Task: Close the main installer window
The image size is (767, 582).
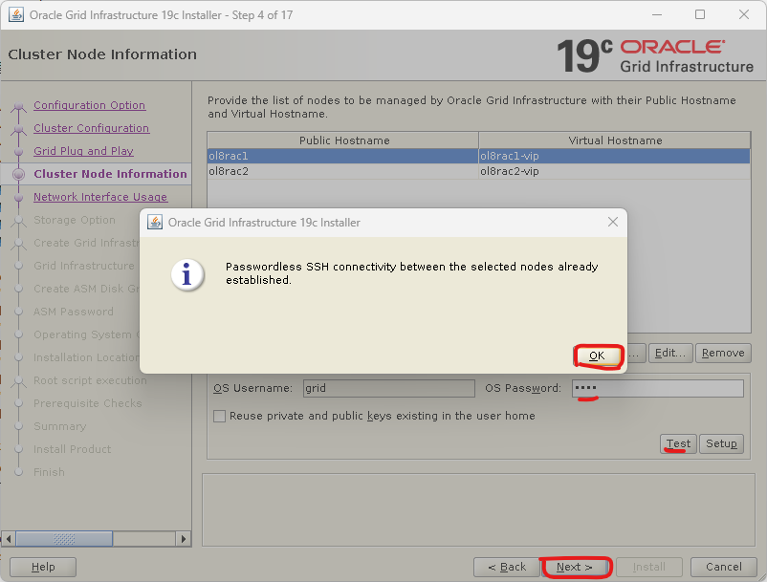Action: (x=743, y=14)
